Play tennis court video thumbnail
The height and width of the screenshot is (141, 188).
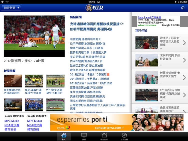(x=55, y=105)
